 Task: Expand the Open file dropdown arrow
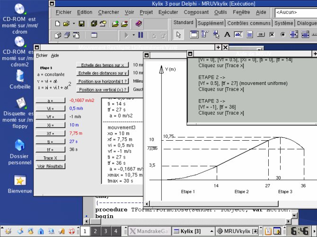74,24
